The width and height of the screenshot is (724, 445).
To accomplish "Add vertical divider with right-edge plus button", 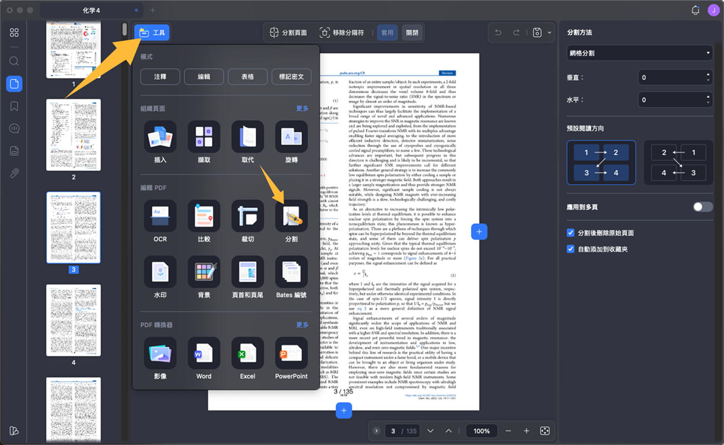I will [479, 232].
